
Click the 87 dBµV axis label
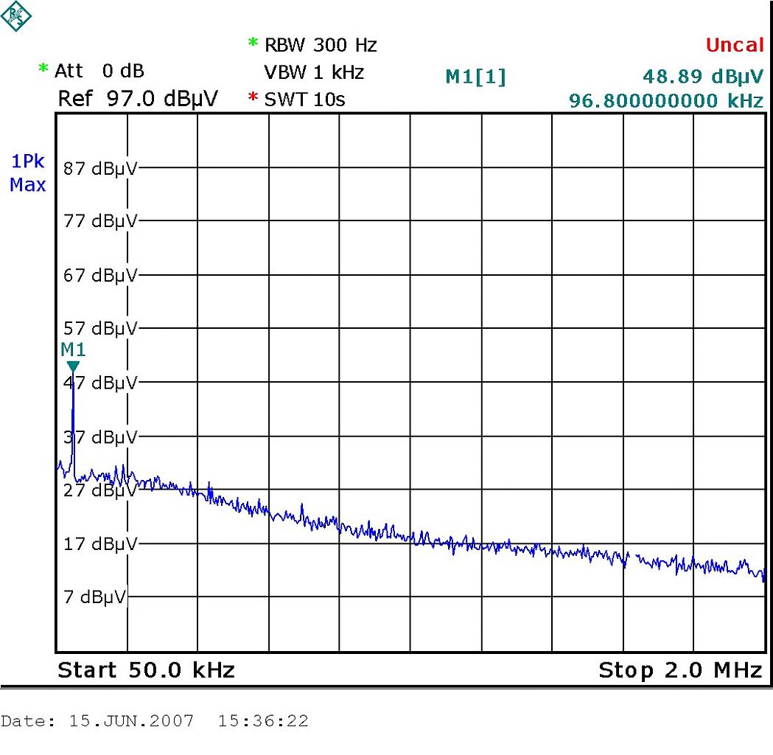click(x=100, y=169)
